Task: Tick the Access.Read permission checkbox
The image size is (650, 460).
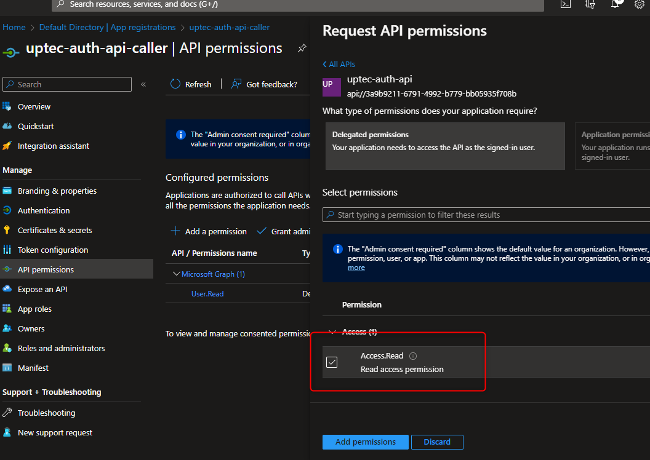Action: (x=332, y=362)
